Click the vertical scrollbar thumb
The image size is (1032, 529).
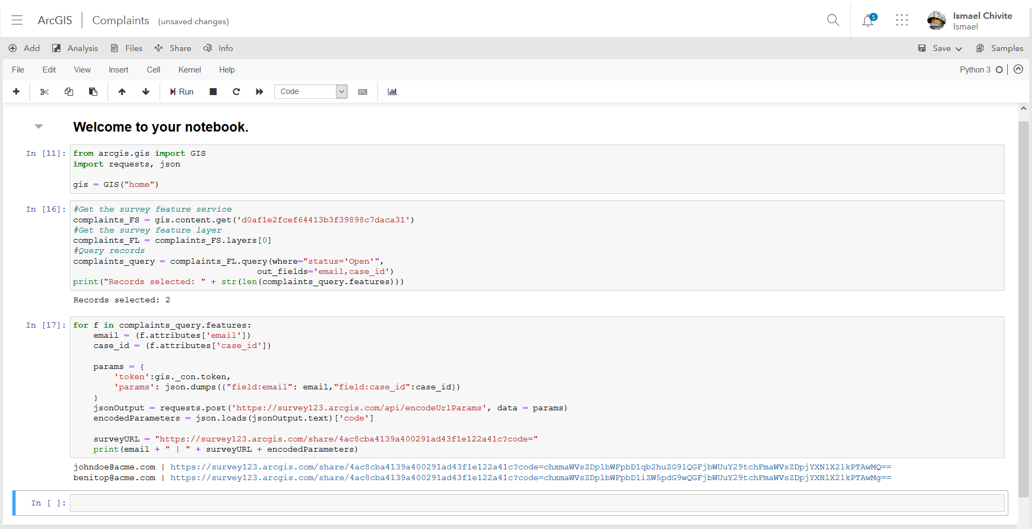pos(1023,309)
